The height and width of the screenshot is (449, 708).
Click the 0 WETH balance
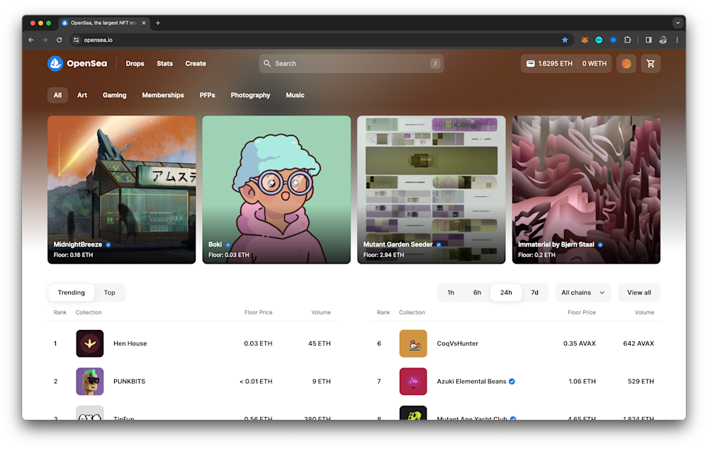coord(594,64)
